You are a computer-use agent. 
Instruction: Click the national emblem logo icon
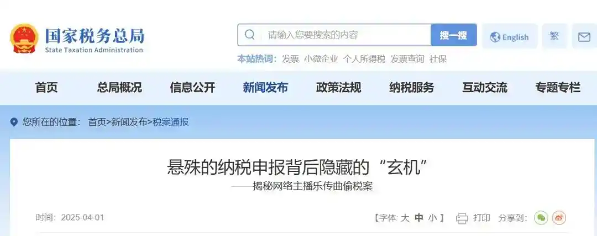(x=24, y=39)
